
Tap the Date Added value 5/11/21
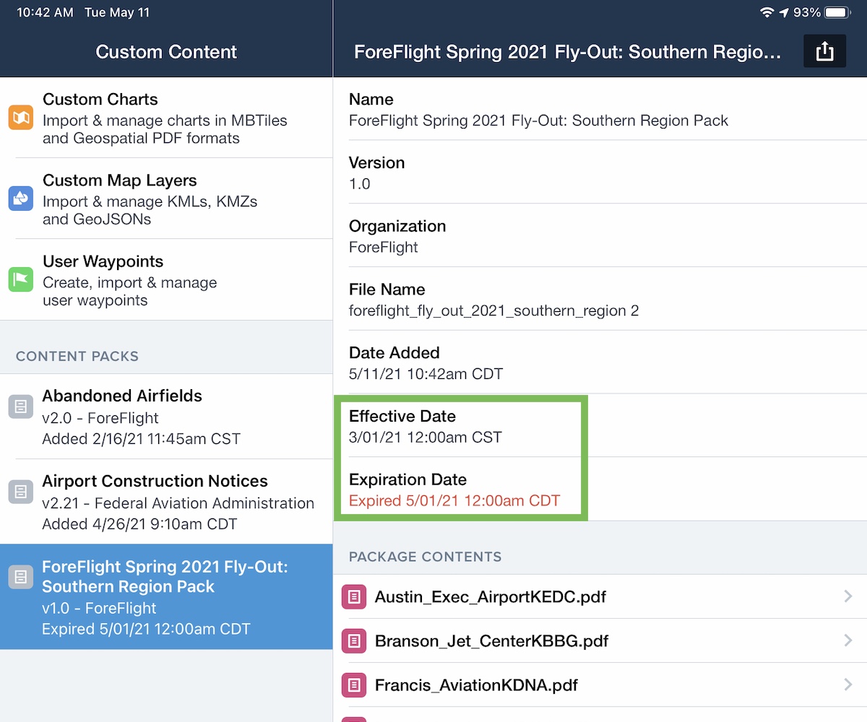pos(426,374)
